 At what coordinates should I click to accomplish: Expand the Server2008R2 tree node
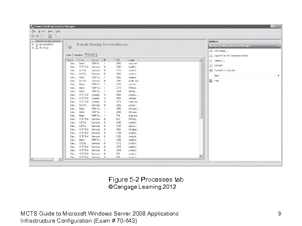(x=33, y=45)
